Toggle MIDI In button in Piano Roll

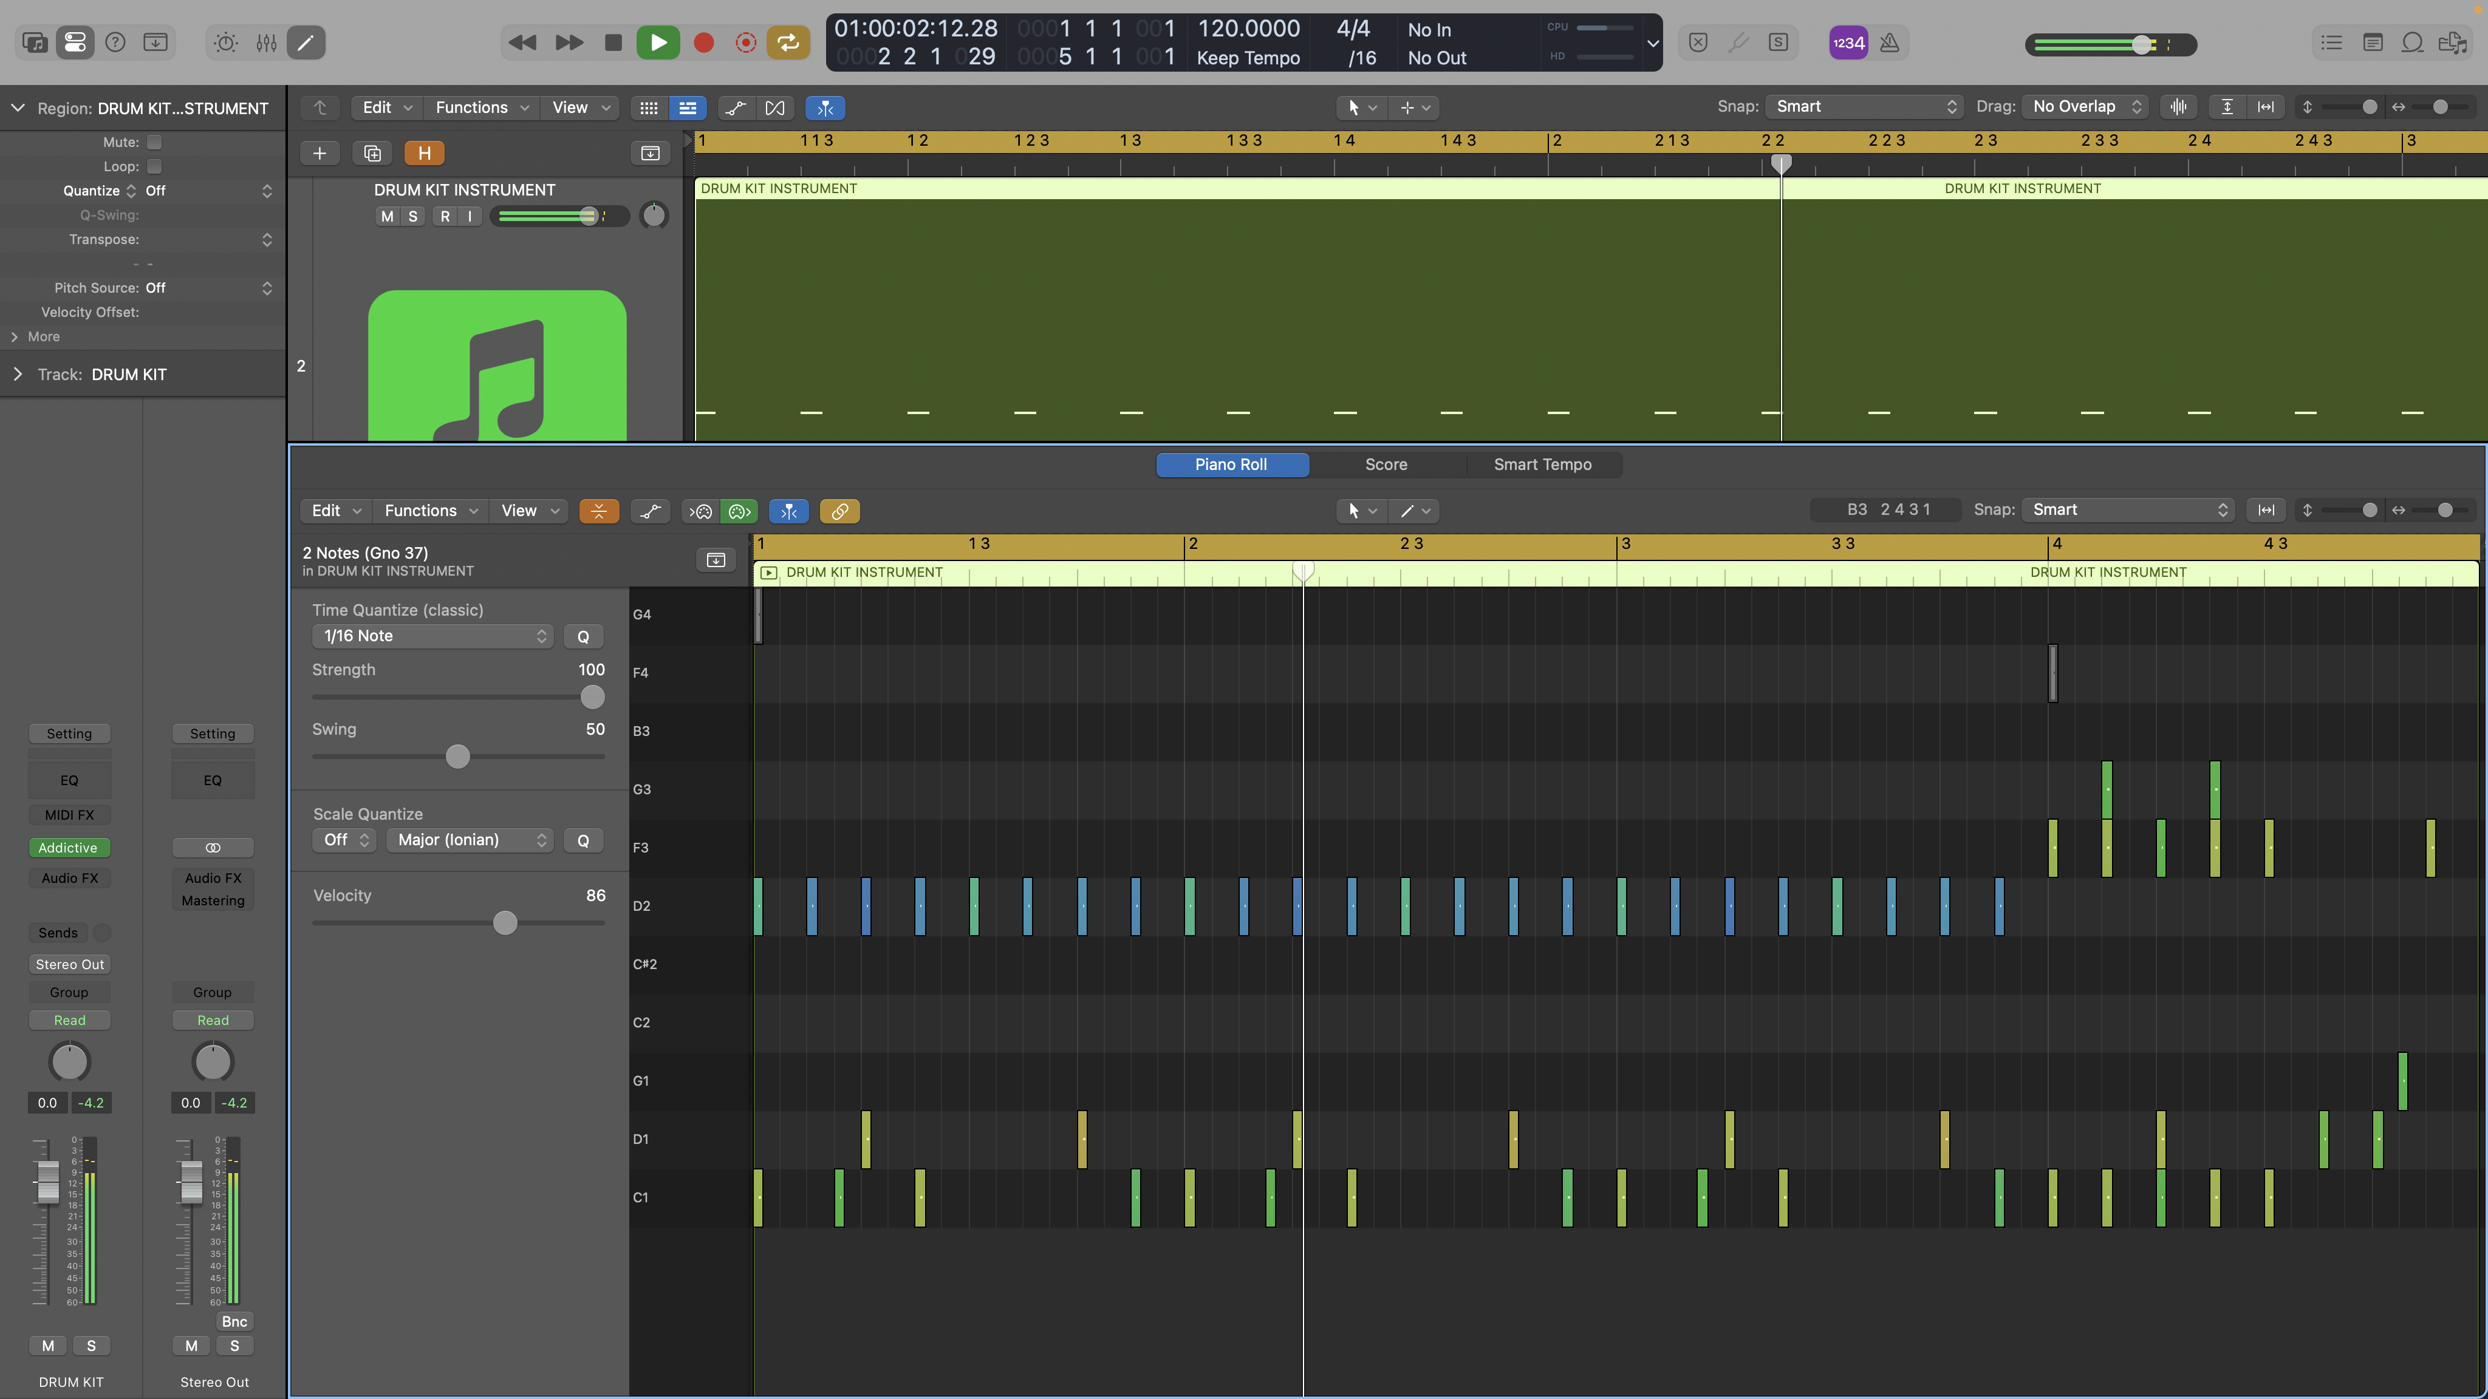(x=701, y=511)
